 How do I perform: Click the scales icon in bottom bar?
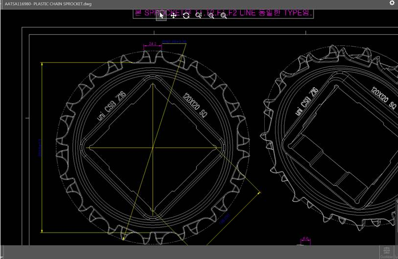[387, 251]
